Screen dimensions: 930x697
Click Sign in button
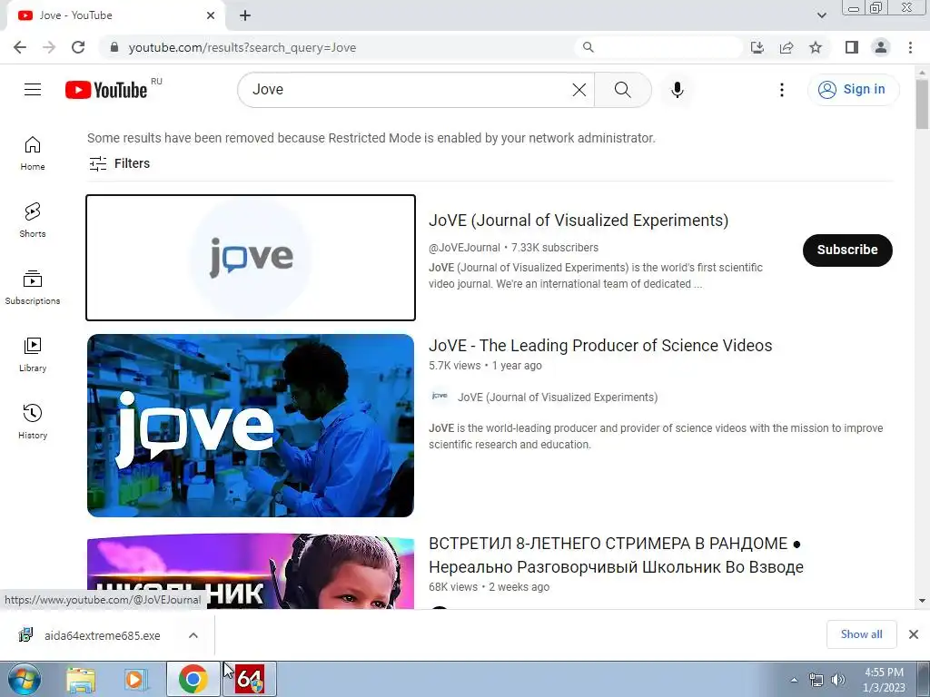click(x=853, y=90)
